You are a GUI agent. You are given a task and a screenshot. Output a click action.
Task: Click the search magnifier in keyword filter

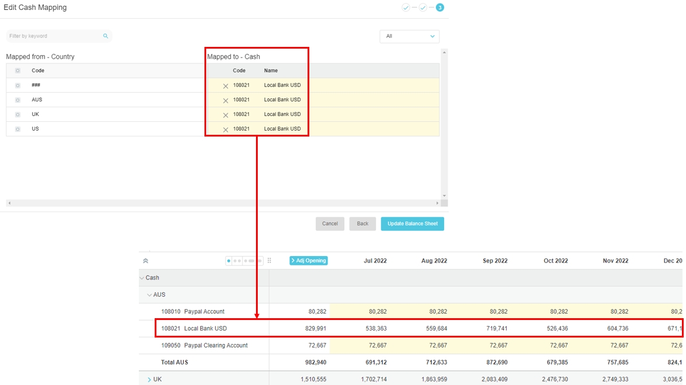click(105, 36)
